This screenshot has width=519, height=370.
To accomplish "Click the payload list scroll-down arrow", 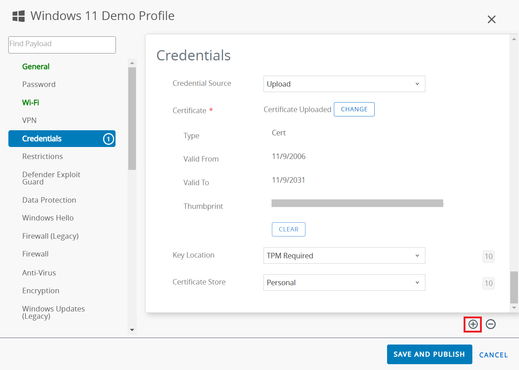I will 132,330.
